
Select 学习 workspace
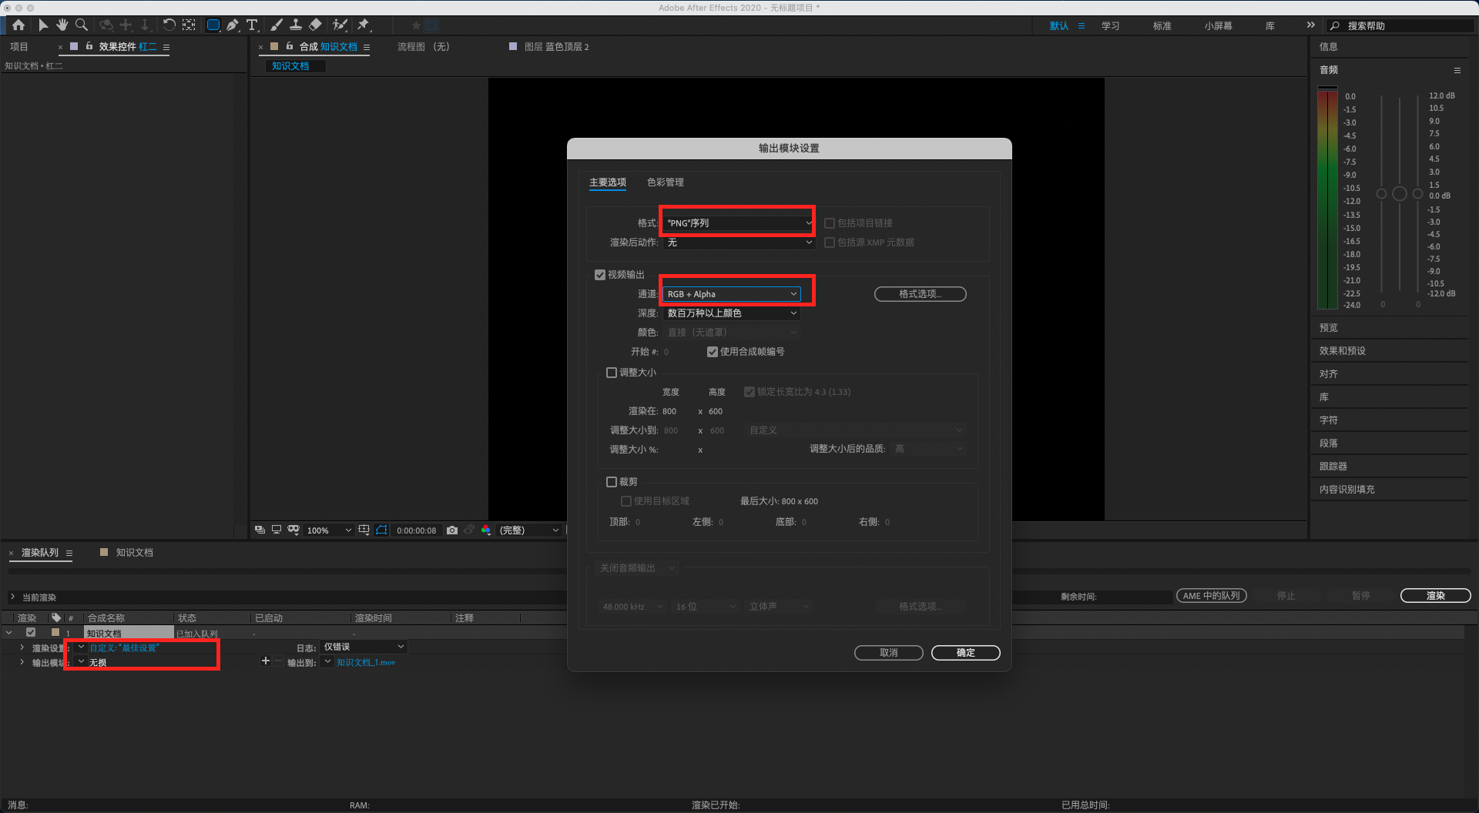[x=1110, y=26]
